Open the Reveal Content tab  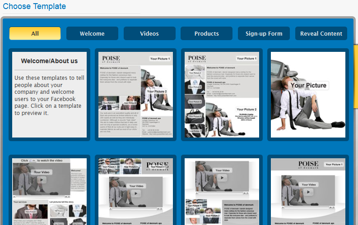point(321,33)
